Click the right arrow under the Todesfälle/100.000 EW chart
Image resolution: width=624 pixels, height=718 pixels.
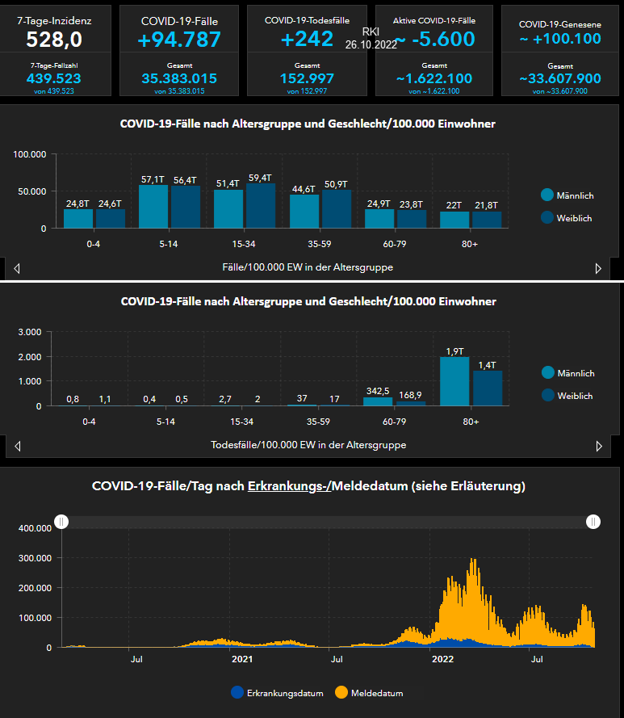[598, 446]
